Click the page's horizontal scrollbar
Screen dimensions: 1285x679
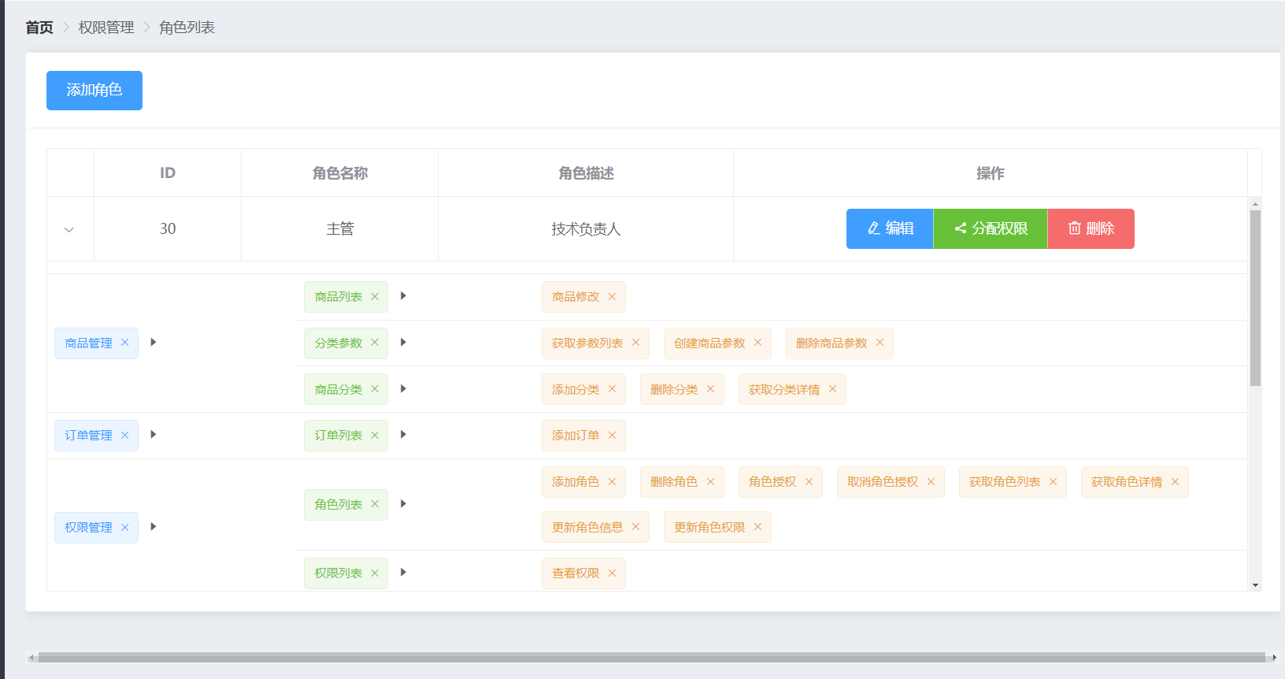click(x=652, y=657)
